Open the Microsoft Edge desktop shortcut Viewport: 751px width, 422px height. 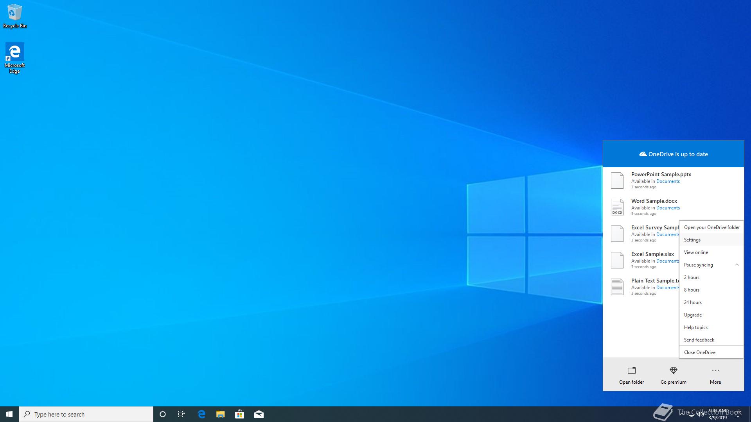click(14, 58)
